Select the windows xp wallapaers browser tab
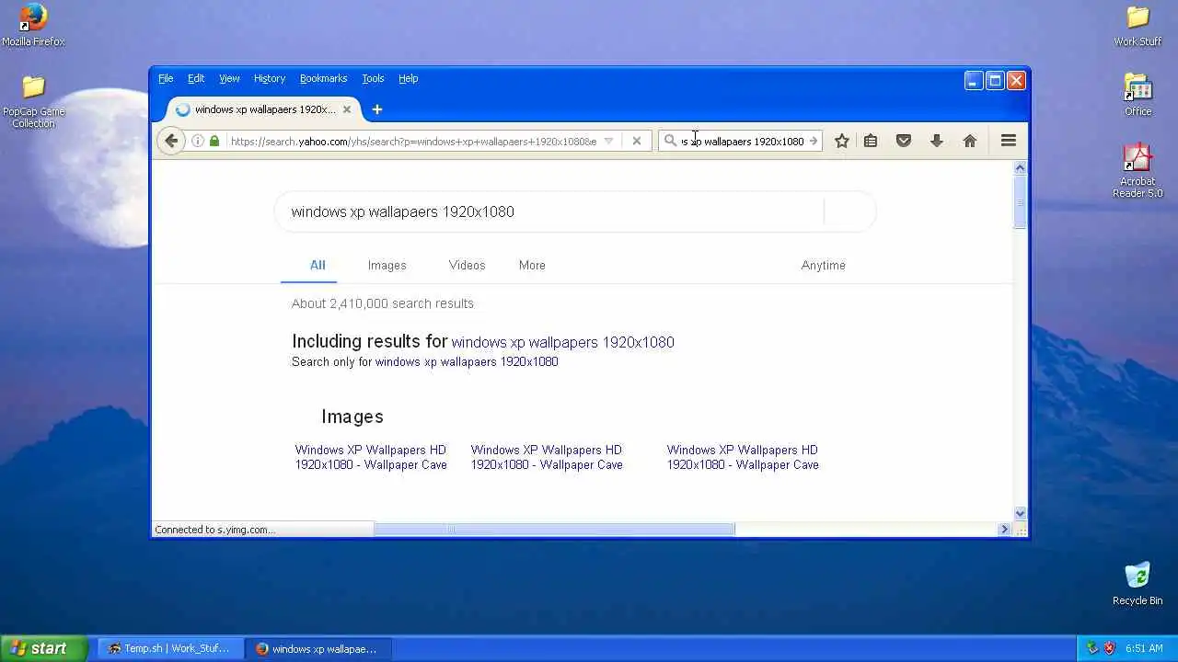The width and height of the screenshot is (1178, 662). (x=263, y=109)
